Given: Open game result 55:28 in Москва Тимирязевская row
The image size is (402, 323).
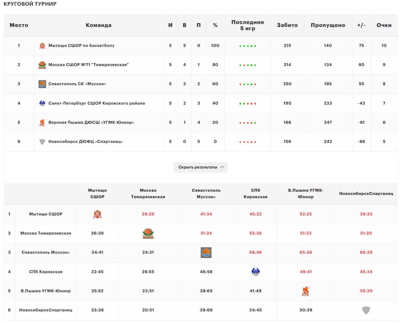Looking at the screenshot, I should pos(255,233).
